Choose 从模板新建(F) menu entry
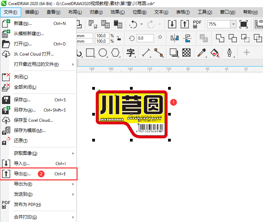263x222 pixels. (x=38, y=34)
